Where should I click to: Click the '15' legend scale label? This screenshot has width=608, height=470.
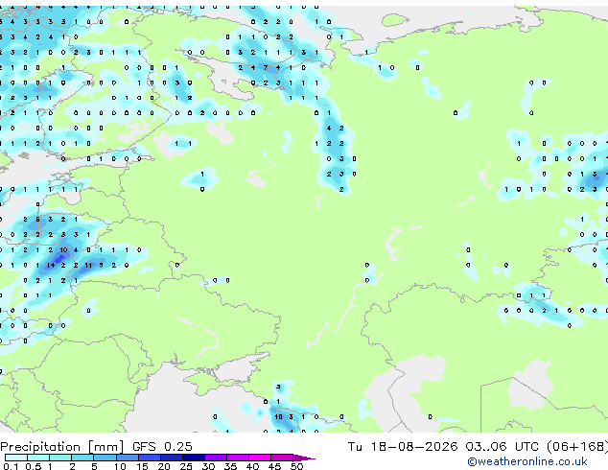[x=142, y=466]
